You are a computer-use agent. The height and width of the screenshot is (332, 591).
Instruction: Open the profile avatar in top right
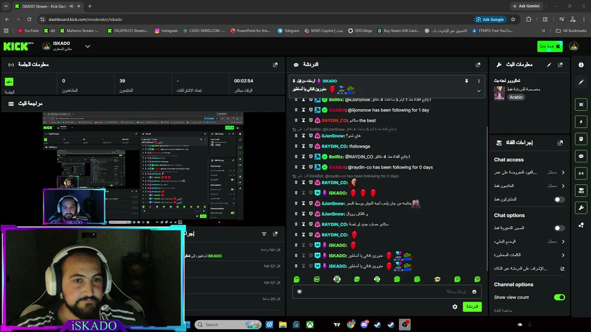(574, 46)
